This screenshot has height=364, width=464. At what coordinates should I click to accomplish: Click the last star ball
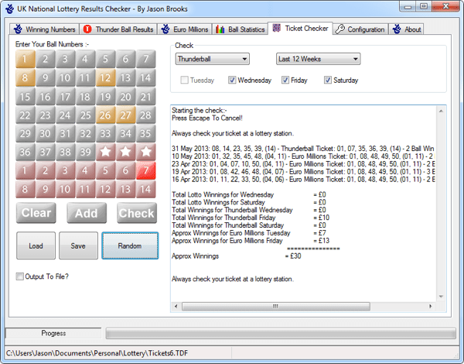point(145,152)
